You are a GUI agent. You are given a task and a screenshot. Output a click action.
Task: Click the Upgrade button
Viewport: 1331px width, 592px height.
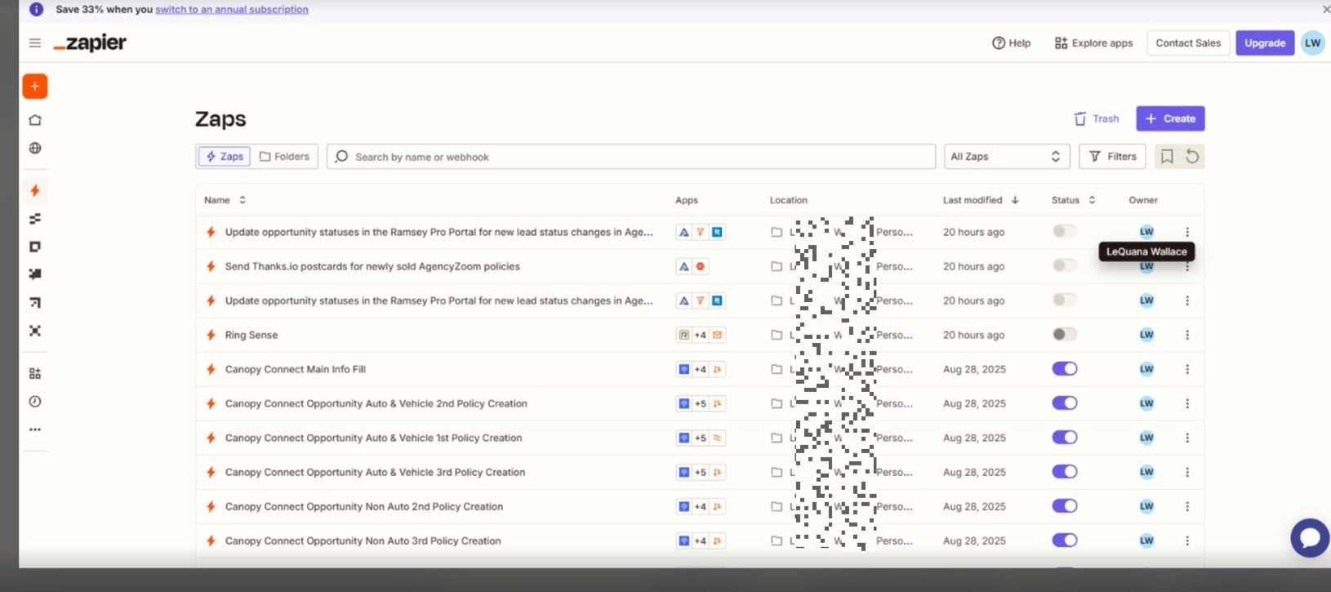point(1264,43)
